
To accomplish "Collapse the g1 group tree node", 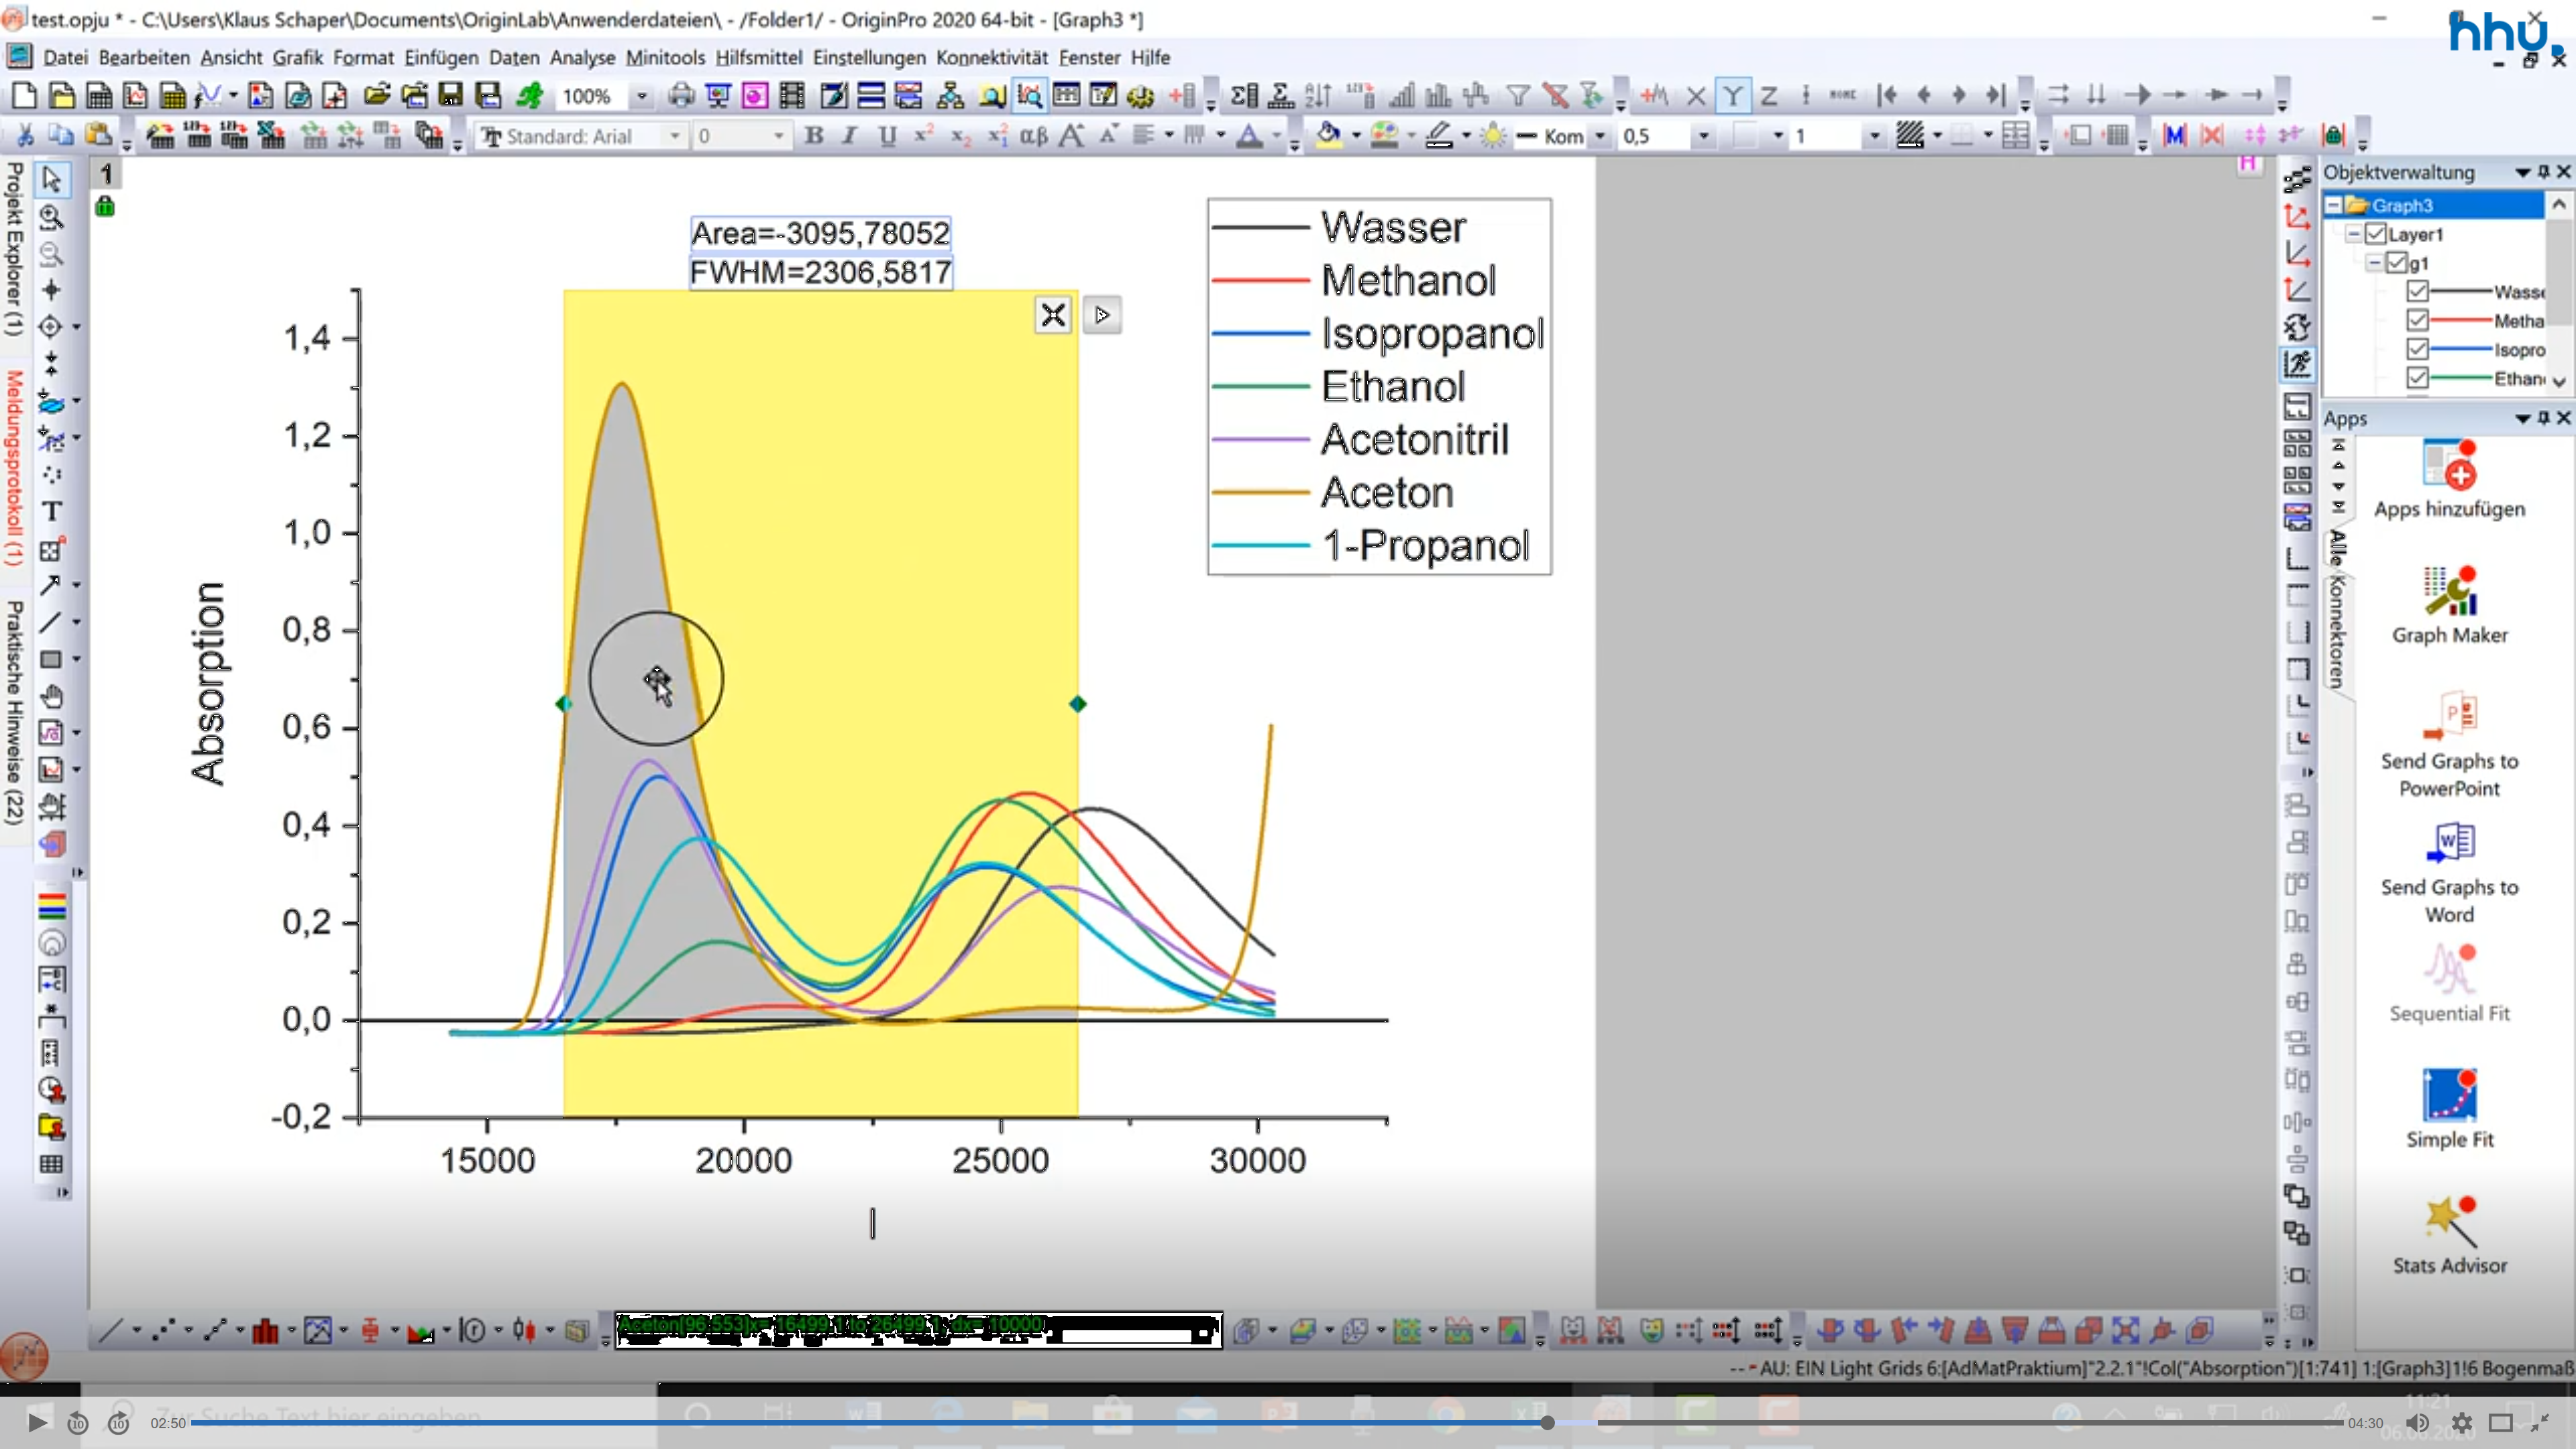I will point(2374,263).
